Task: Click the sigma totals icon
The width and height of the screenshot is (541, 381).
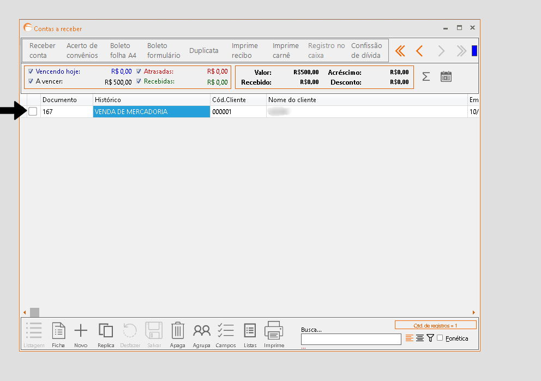Action: coord(426,76)
